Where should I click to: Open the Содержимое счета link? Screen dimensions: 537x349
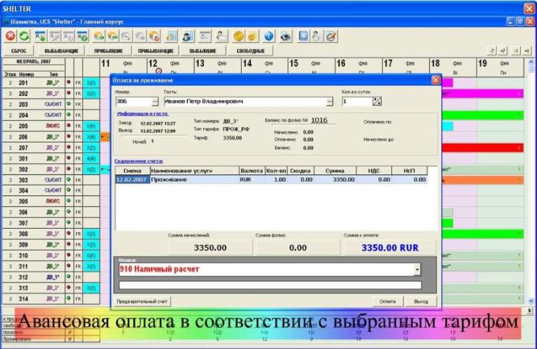[x=139, y=161]
